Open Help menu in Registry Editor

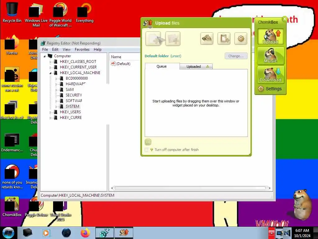(x=98, y=49)
